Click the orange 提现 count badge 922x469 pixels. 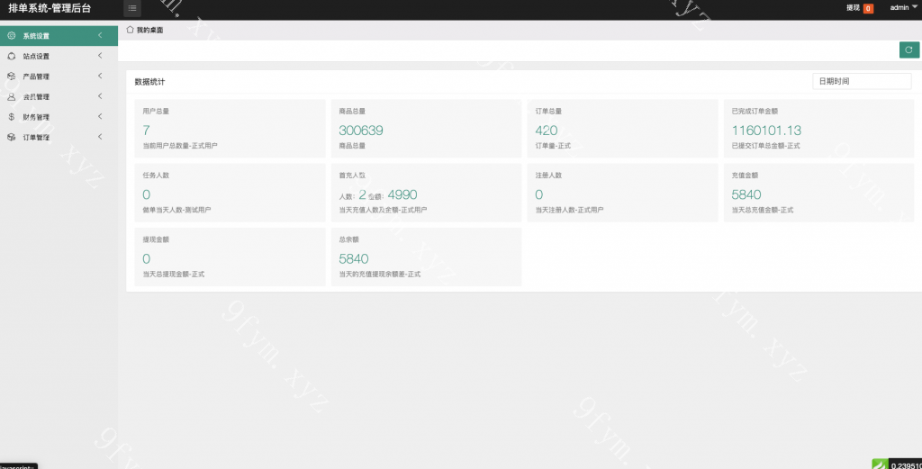[x=868, y=8]
